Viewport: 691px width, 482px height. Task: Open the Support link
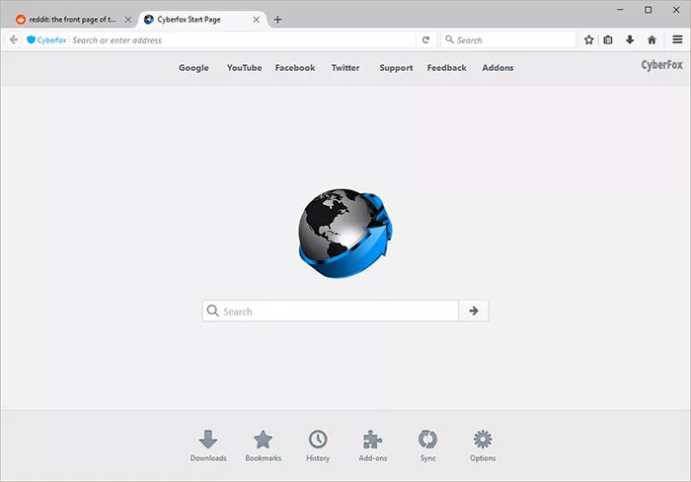[396, 68]
